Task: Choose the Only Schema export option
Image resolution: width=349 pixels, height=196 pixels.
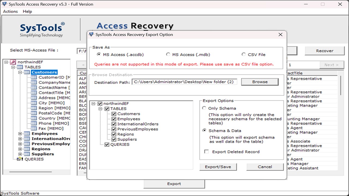Action: coord(204,108)
